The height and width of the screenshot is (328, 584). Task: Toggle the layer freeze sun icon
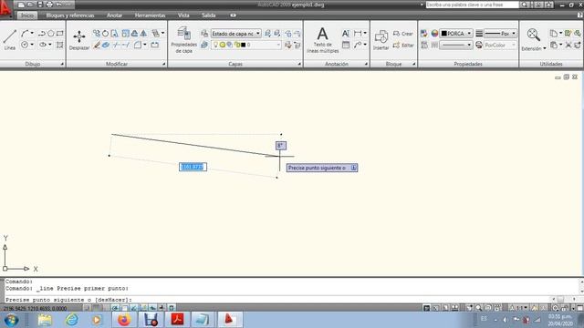pos(223,45)
